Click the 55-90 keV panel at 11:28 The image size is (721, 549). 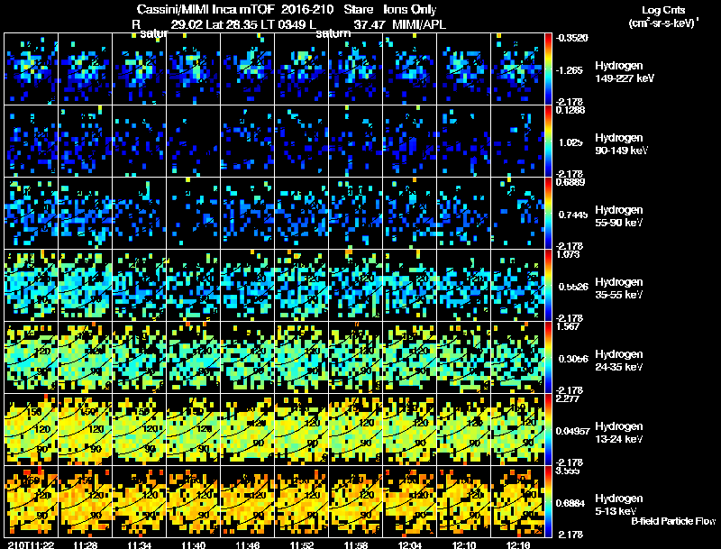(86, 213)
